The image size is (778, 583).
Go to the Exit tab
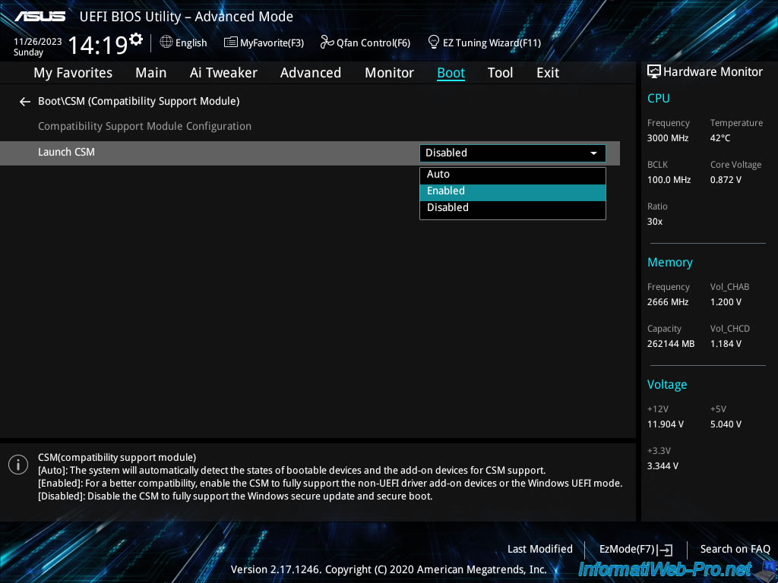pos(548,73)
